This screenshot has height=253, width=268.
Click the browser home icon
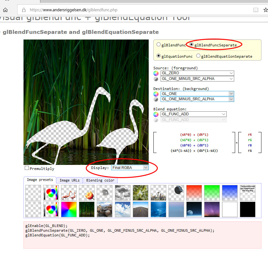tap(5, 10)
